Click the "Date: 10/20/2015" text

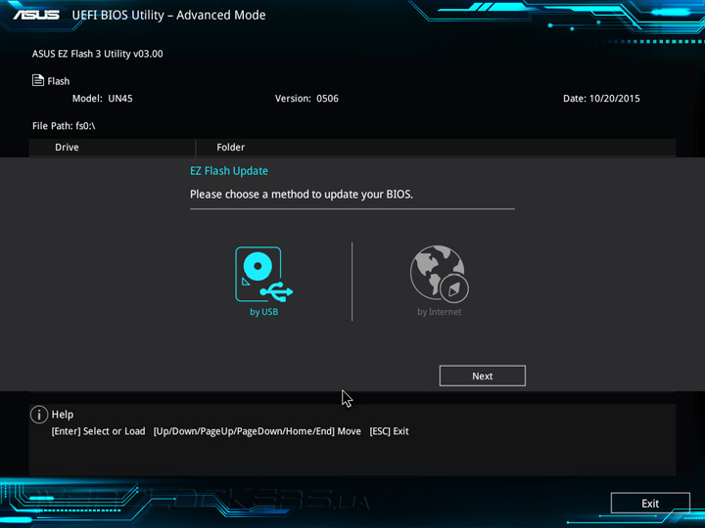click(601, 99)
